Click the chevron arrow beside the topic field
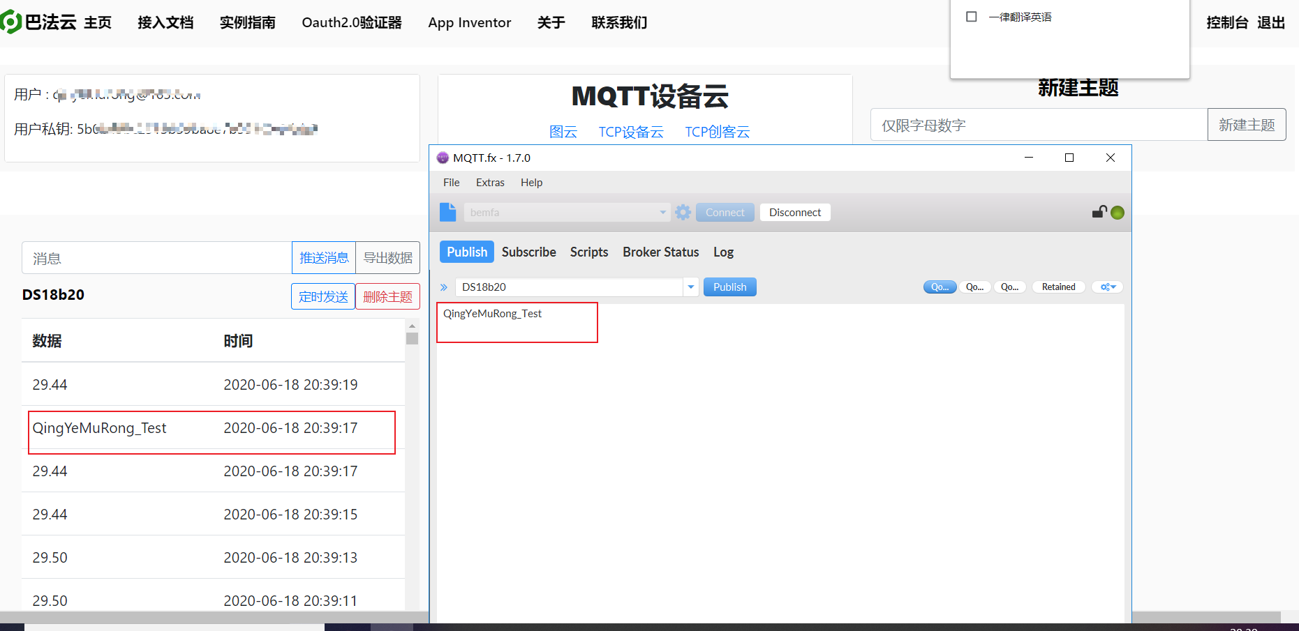Viewport: 1299px width, 631px height. (x=444, y=287)
